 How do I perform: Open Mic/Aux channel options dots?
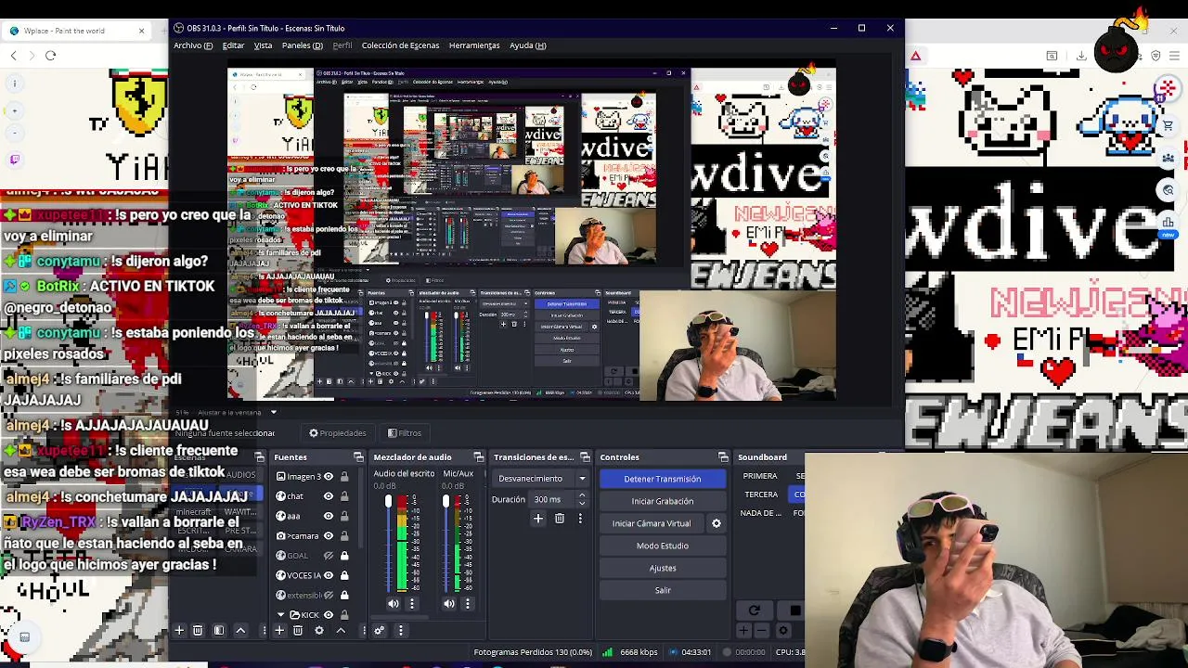[468, 604]
